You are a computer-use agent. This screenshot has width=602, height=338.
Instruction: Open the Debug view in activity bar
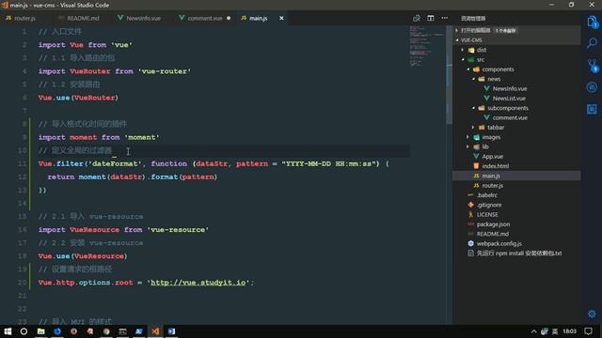tap(592, 87)
